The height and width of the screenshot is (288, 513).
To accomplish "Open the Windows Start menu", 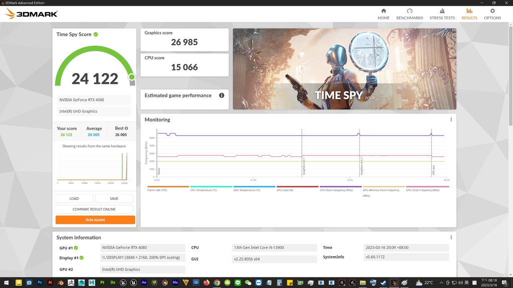I will click(x=6, y=283).
